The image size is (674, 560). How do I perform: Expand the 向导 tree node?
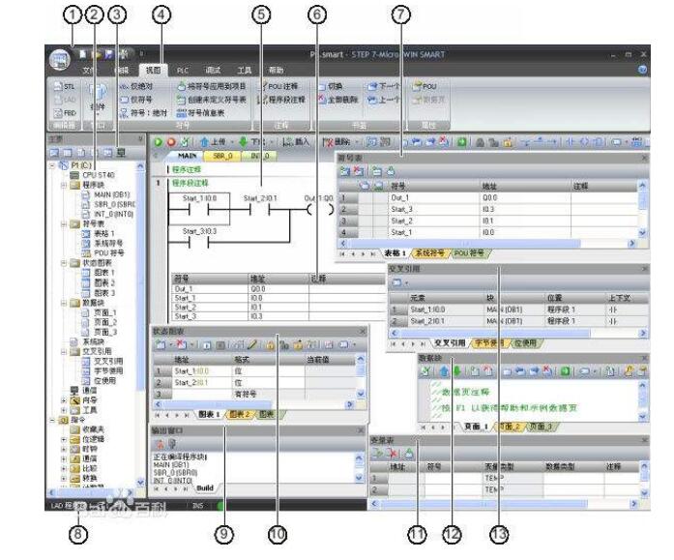click(x=64, y=400)
